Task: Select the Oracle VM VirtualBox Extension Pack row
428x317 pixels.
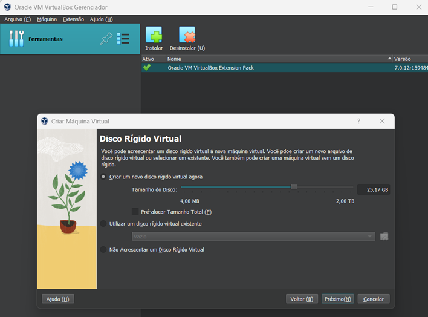Action: click(285, 68)
